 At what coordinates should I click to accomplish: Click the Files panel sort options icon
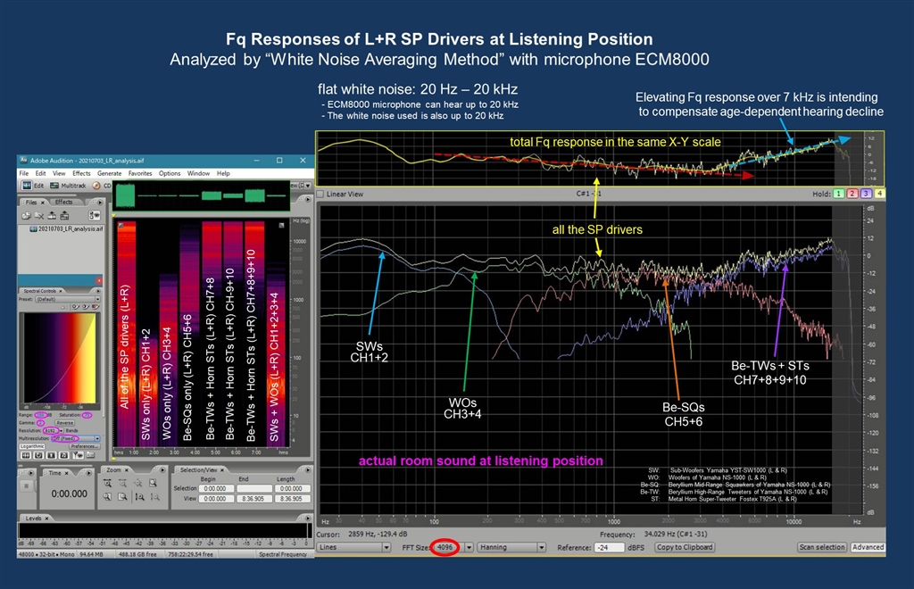[x=95, y=216]
